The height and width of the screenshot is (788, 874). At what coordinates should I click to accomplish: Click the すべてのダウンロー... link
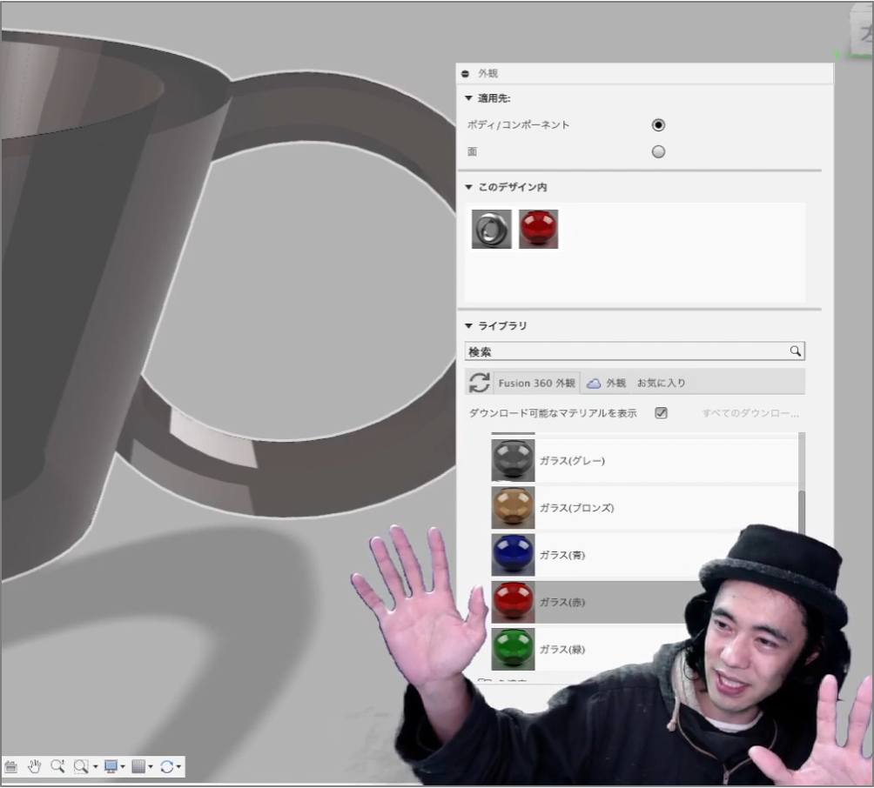pos(750,413)
